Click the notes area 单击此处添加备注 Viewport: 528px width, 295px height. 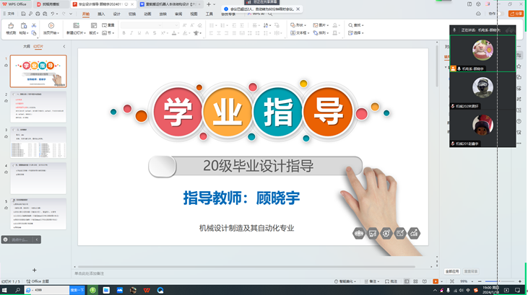pyautogui.click(x=94, y=273)
